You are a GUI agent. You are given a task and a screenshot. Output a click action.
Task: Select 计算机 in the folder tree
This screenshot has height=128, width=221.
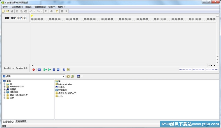(13, 90)
